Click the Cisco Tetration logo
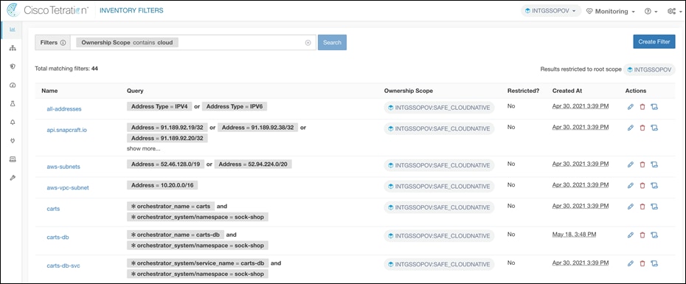Viewport: 686px width, 284px height. tap(48, 10)
